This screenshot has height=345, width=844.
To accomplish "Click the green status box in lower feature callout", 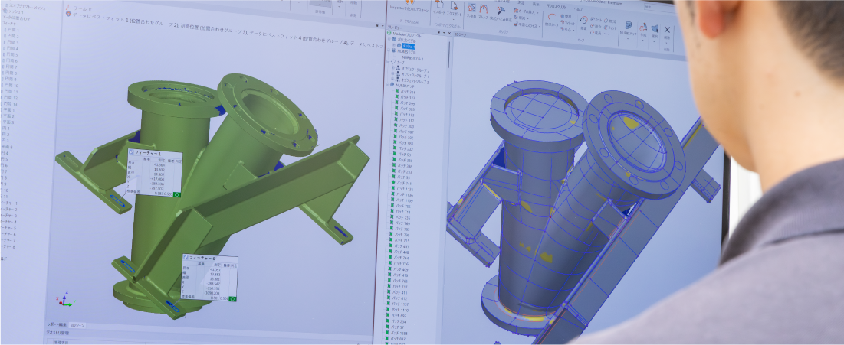I will [x=232, y=298].
